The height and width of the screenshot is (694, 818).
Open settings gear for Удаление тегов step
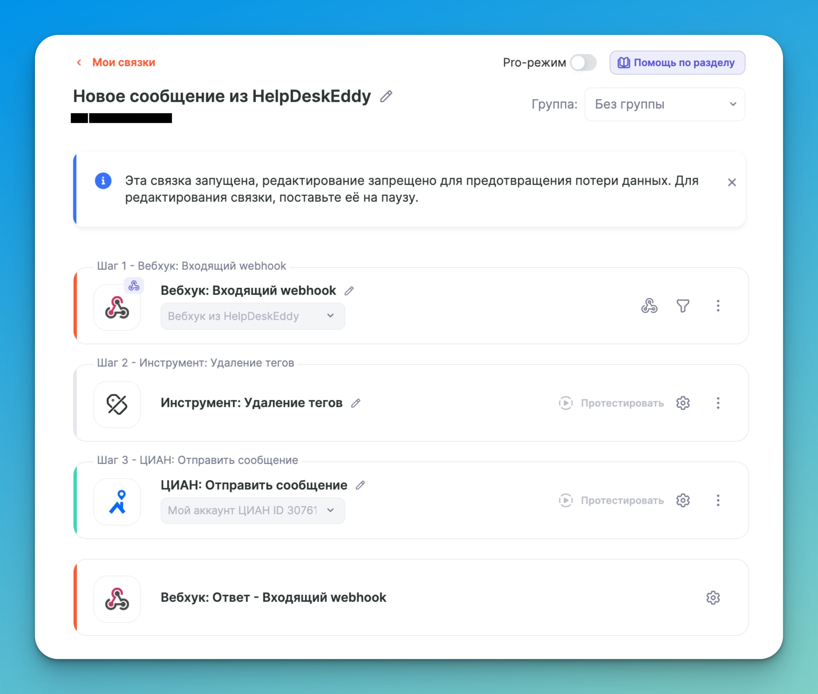(x=683, y=403)
